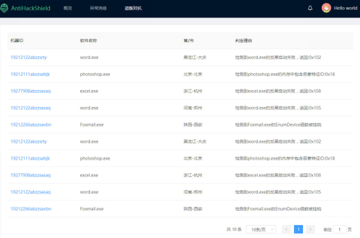Select page 1 in pagination

click(298, 230)
